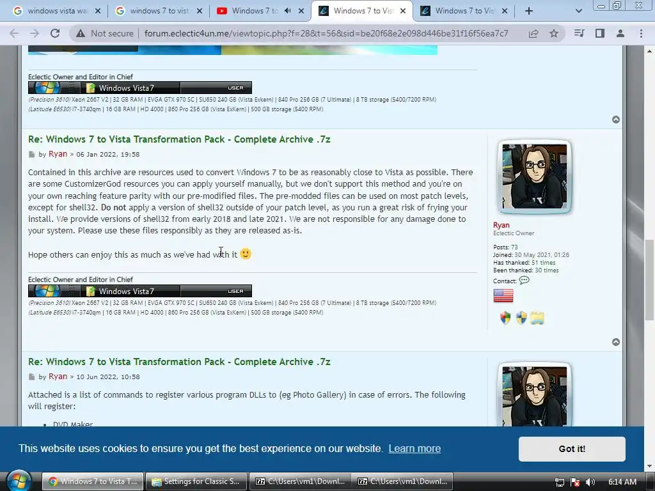Close the active Windows 7 to Vista tab

click(403, 11)
